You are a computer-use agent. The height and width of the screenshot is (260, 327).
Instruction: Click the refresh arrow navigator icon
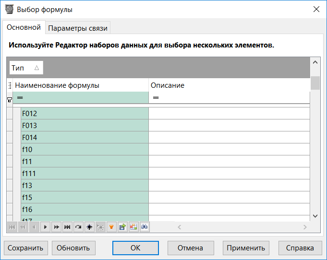click(x=78, y=227)
